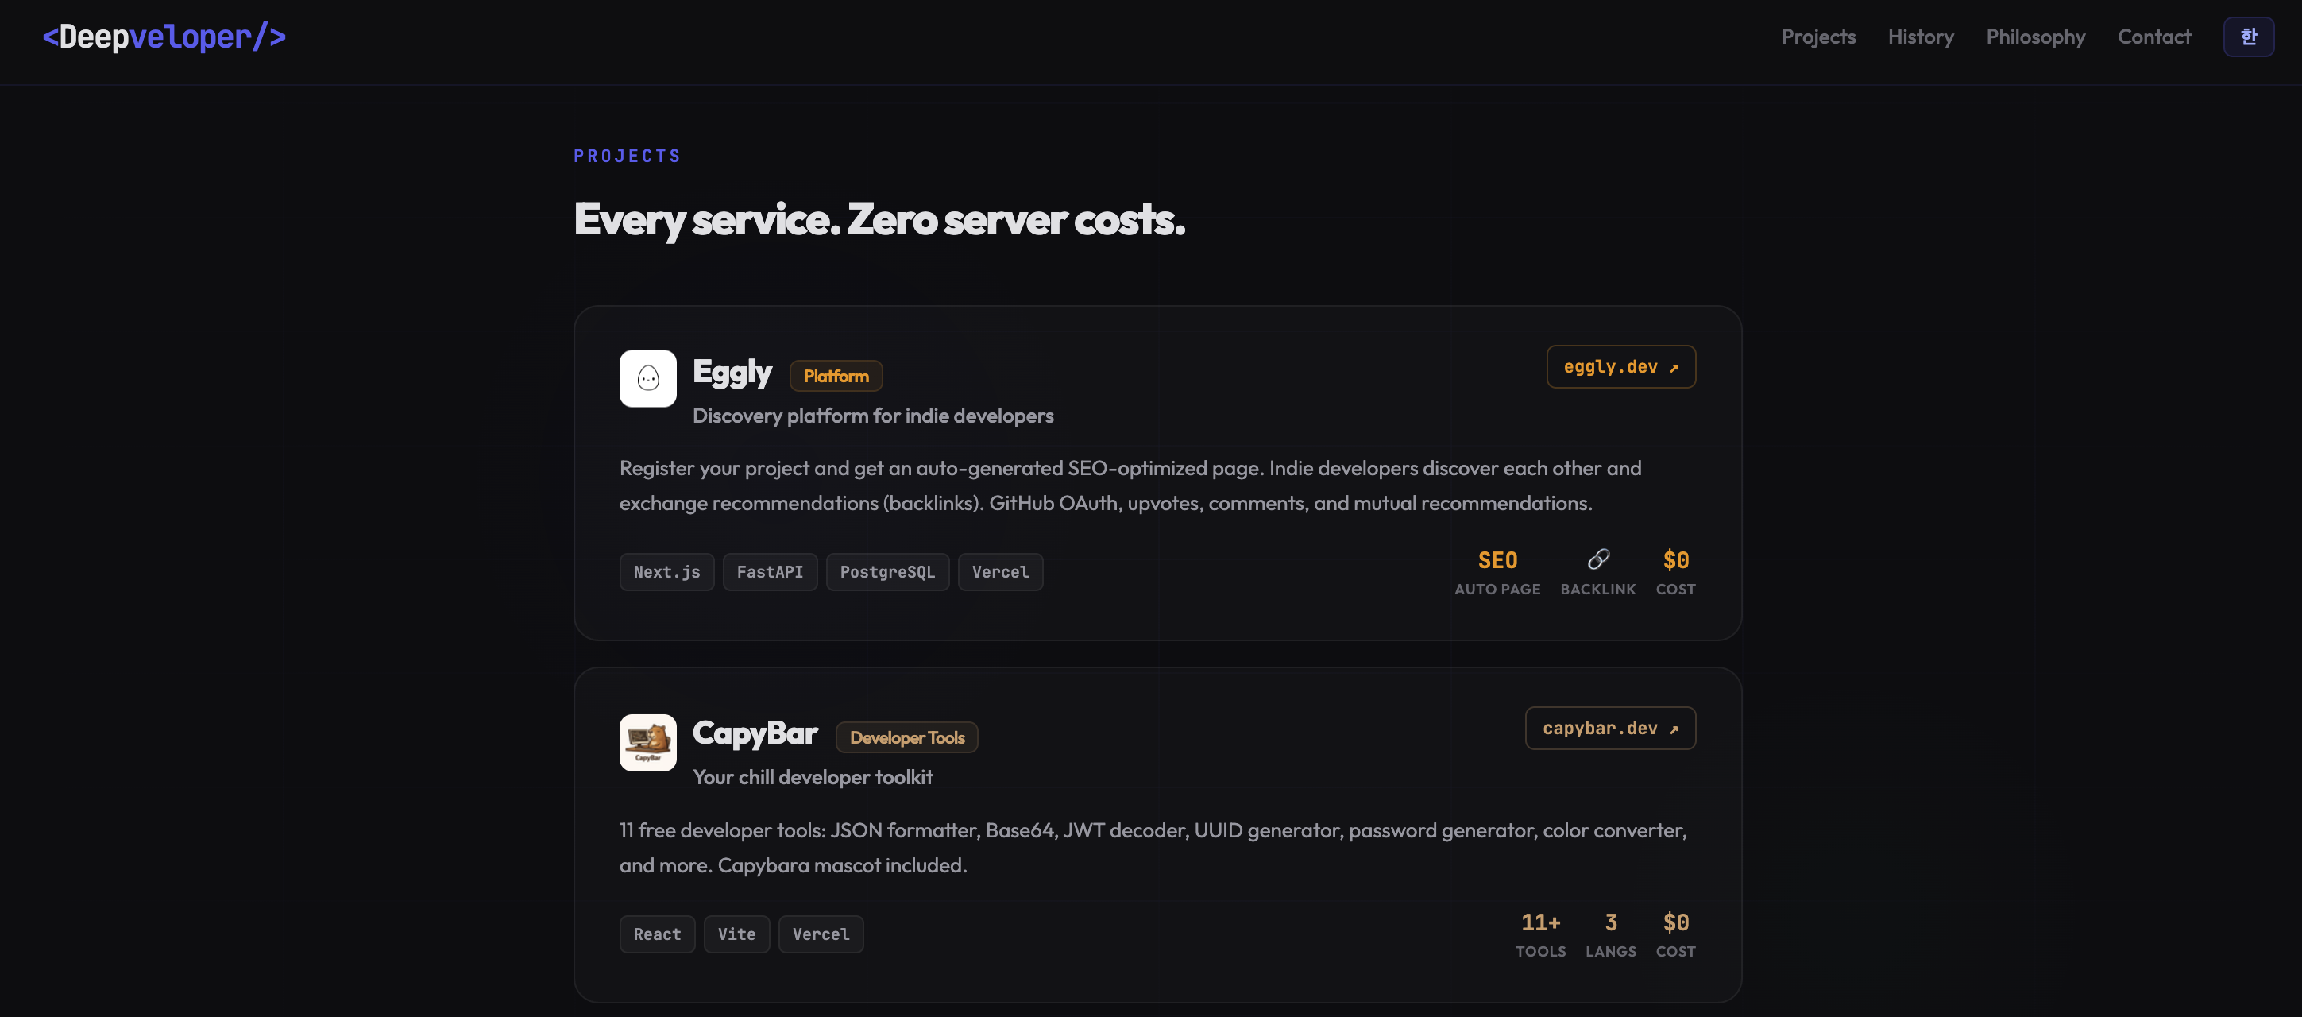Visit eggly.dev via its link button

coord(1620,366)
